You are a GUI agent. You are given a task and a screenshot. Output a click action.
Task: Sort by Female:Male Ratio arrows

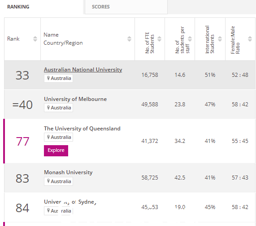click(x=250, y=39)
